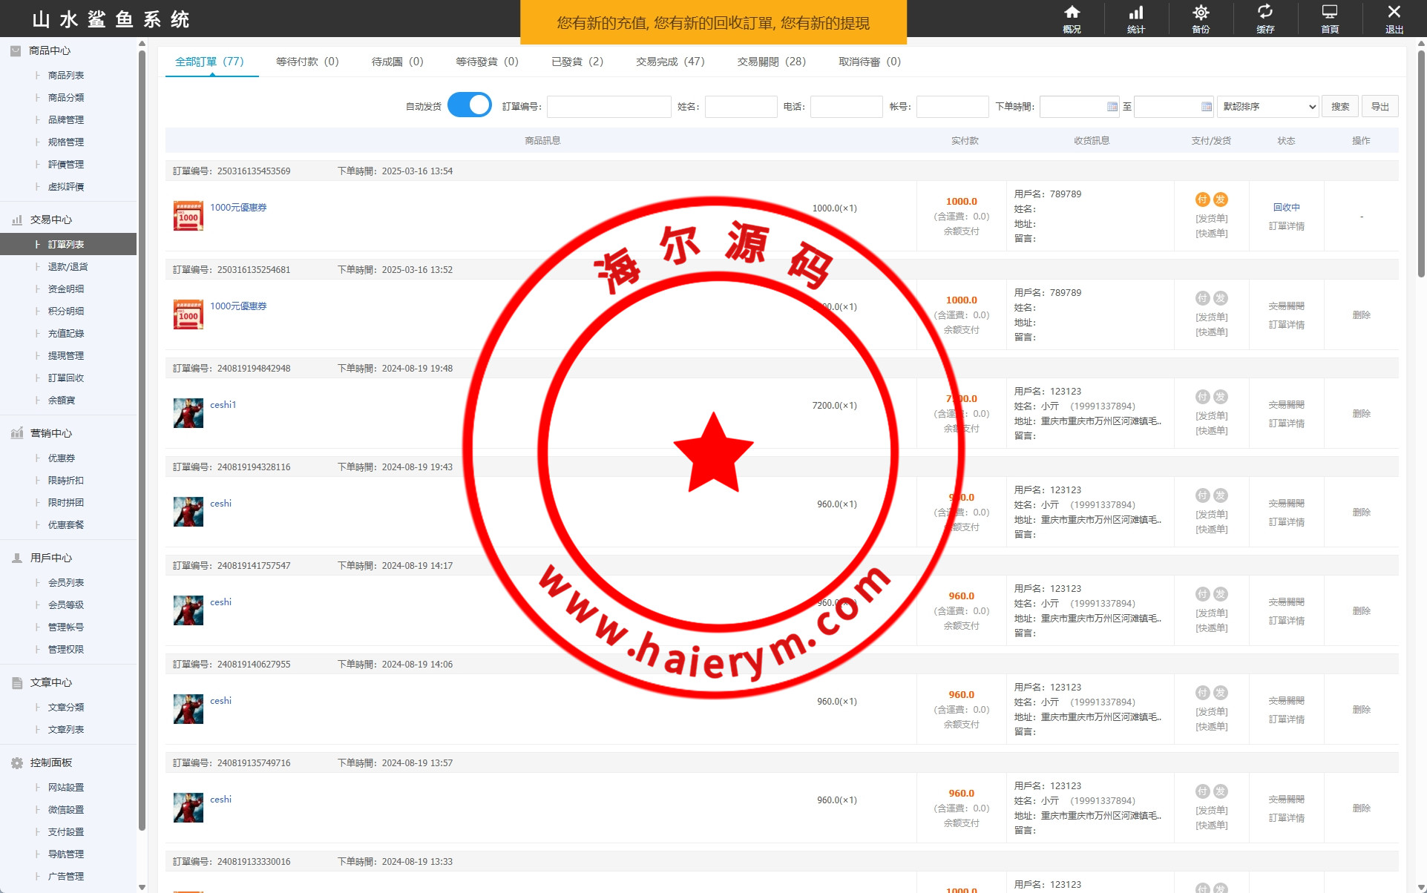Click start-date calendar icon
Viewport: 1427px width, 893px height.
pyautogui.click(x=1112, y=107)
